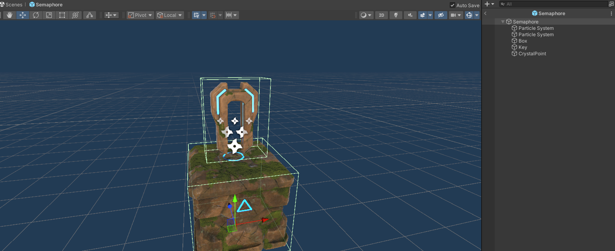Open grid snapping settings dropdown arrow
This screenshot has height=251, width=615.
coord(220,15)
